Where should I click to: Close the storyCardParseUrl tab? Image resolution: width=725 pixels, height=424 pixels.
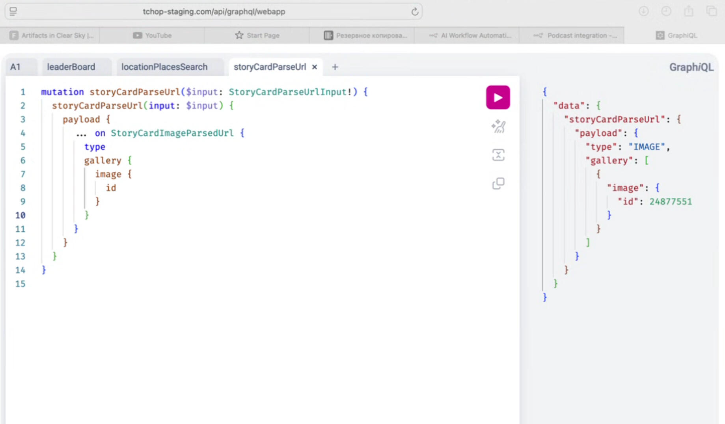click(315, 67)
